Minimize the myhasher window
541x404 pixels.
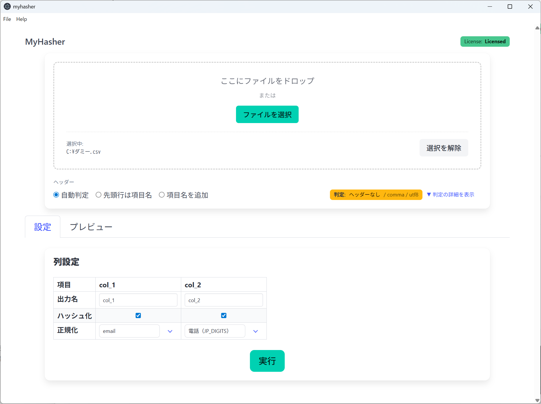490,6
